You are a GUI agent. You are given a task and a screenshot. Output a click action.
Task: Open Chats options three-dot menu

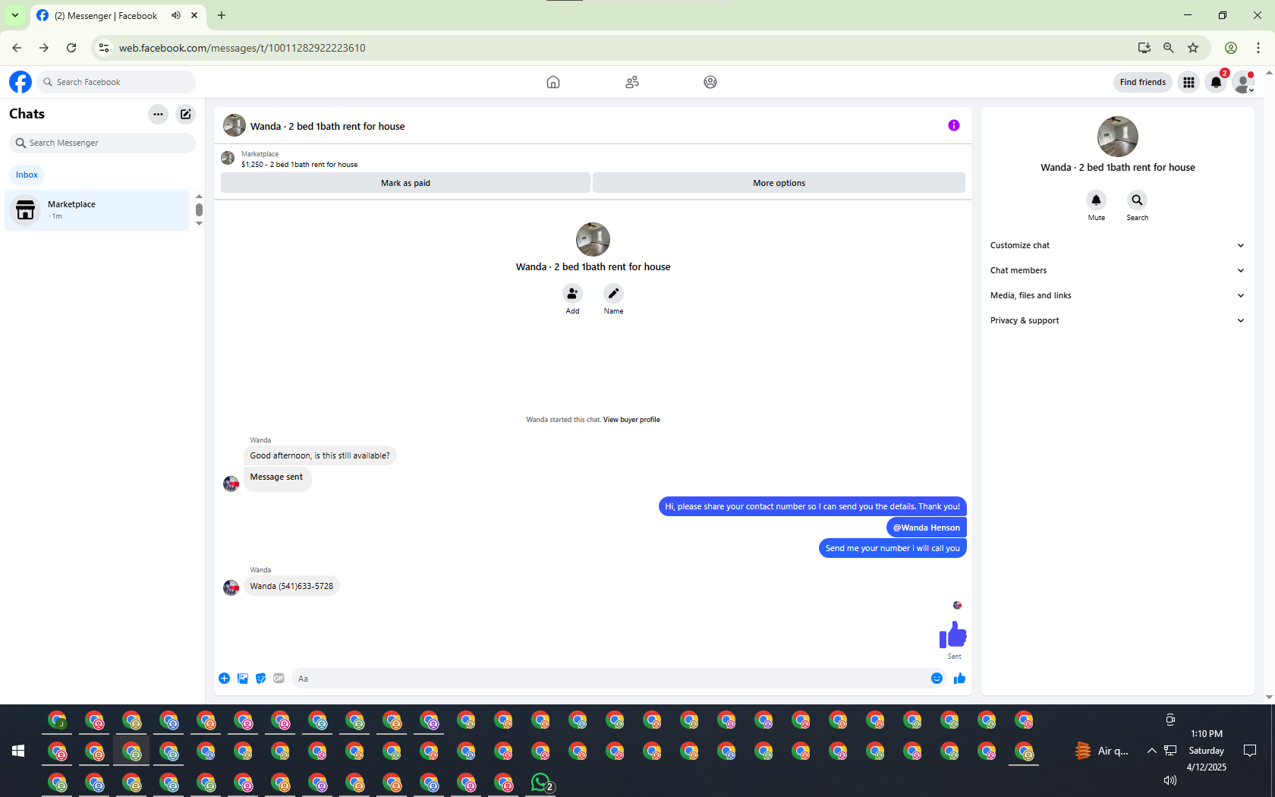pos(158,114)
